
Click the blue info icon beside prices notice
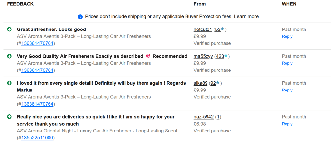tap(80, 17)
